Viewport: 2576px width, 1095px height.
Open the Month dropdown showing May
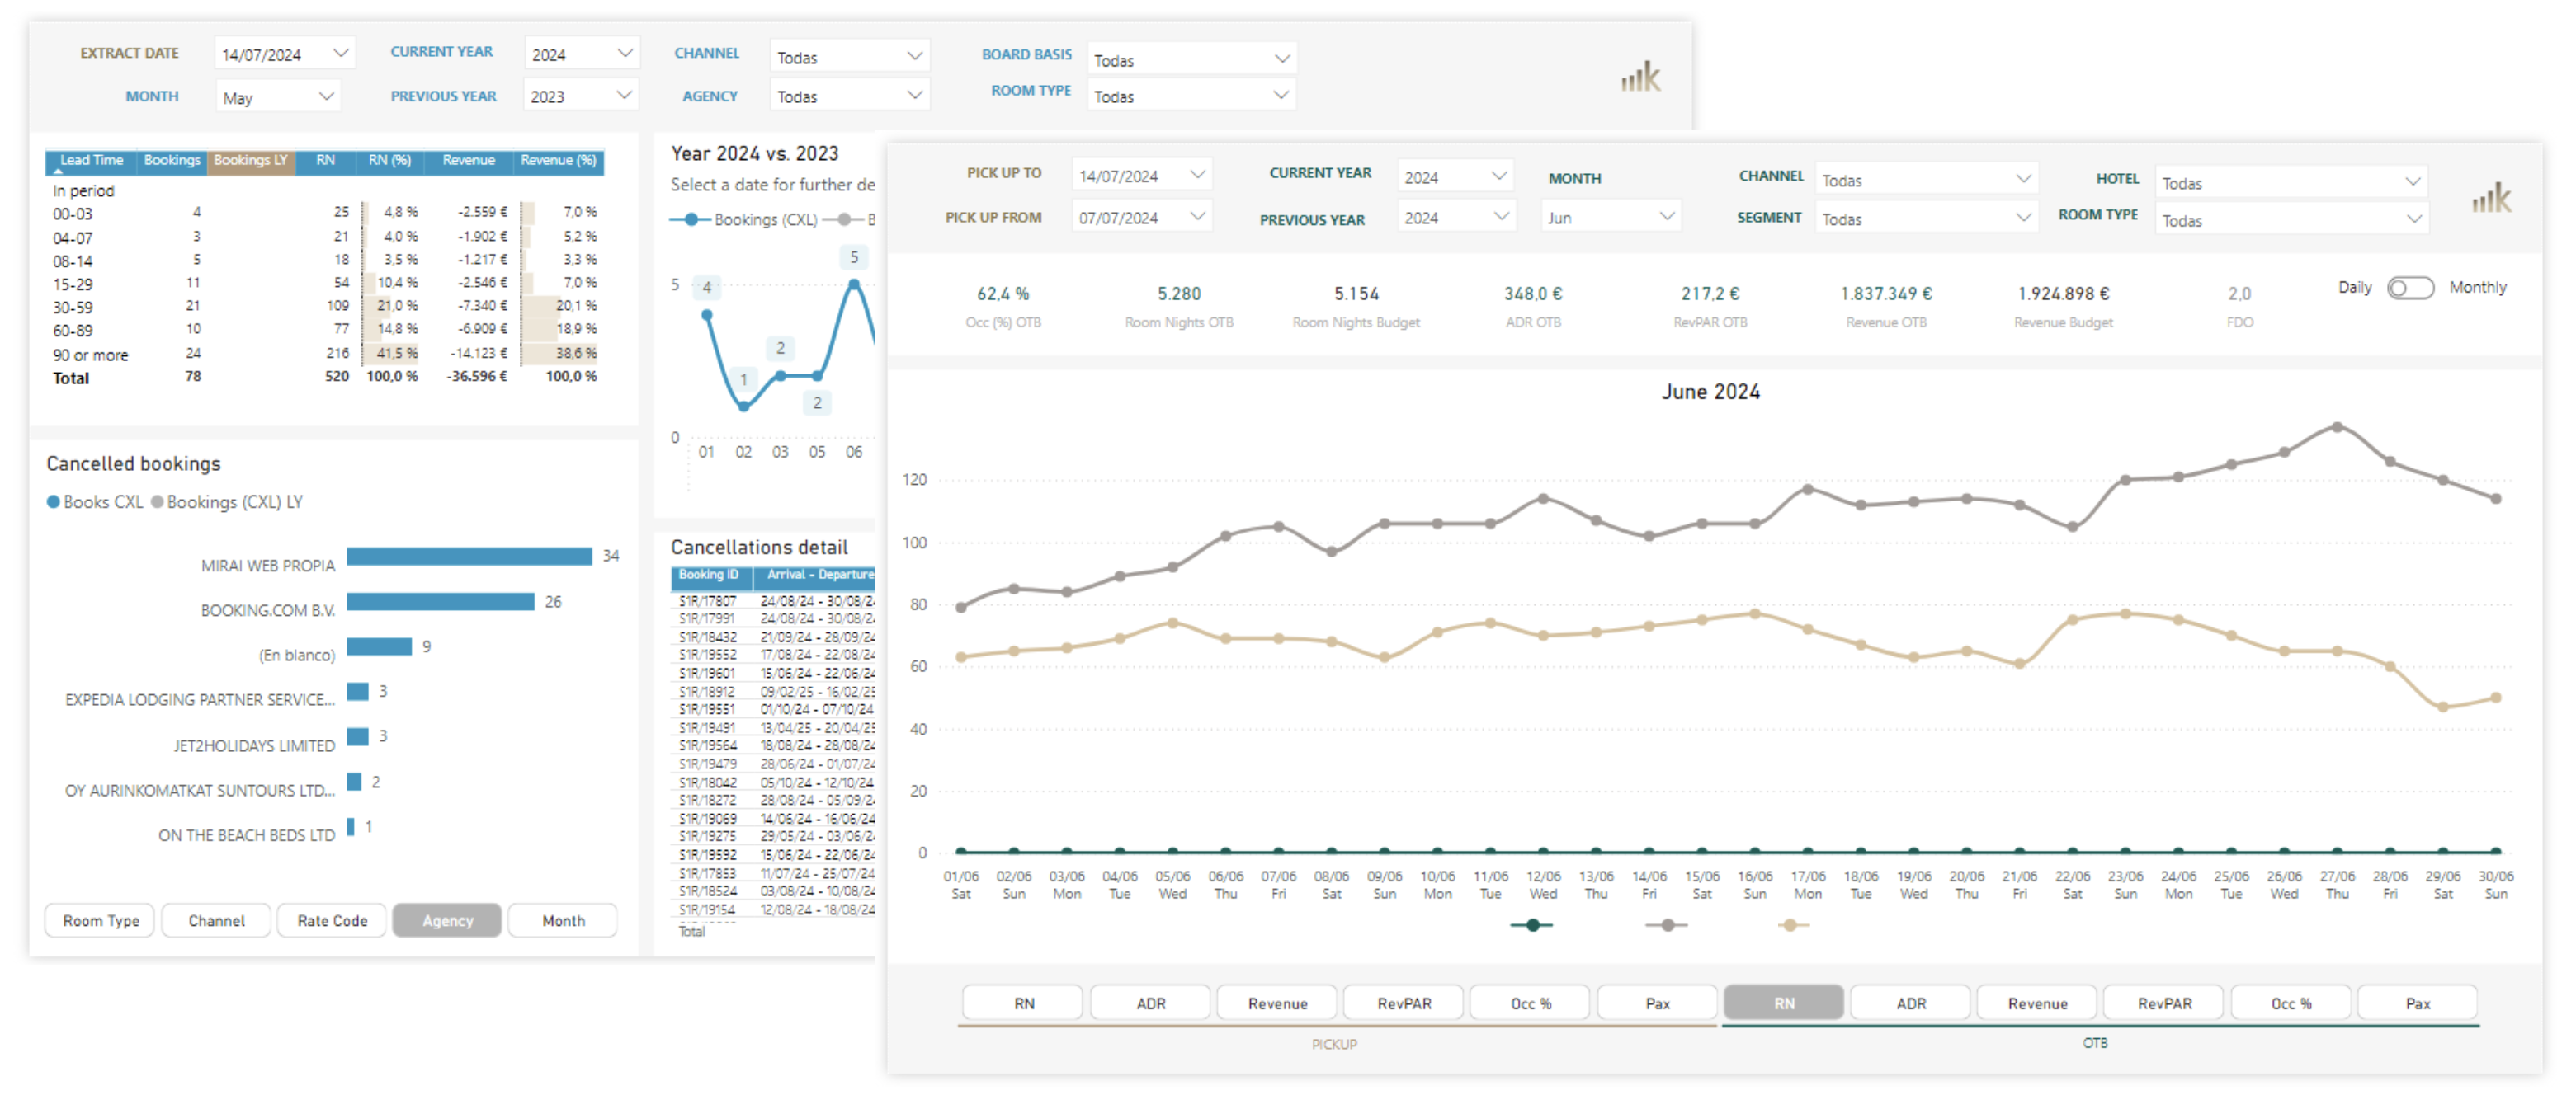278,97
